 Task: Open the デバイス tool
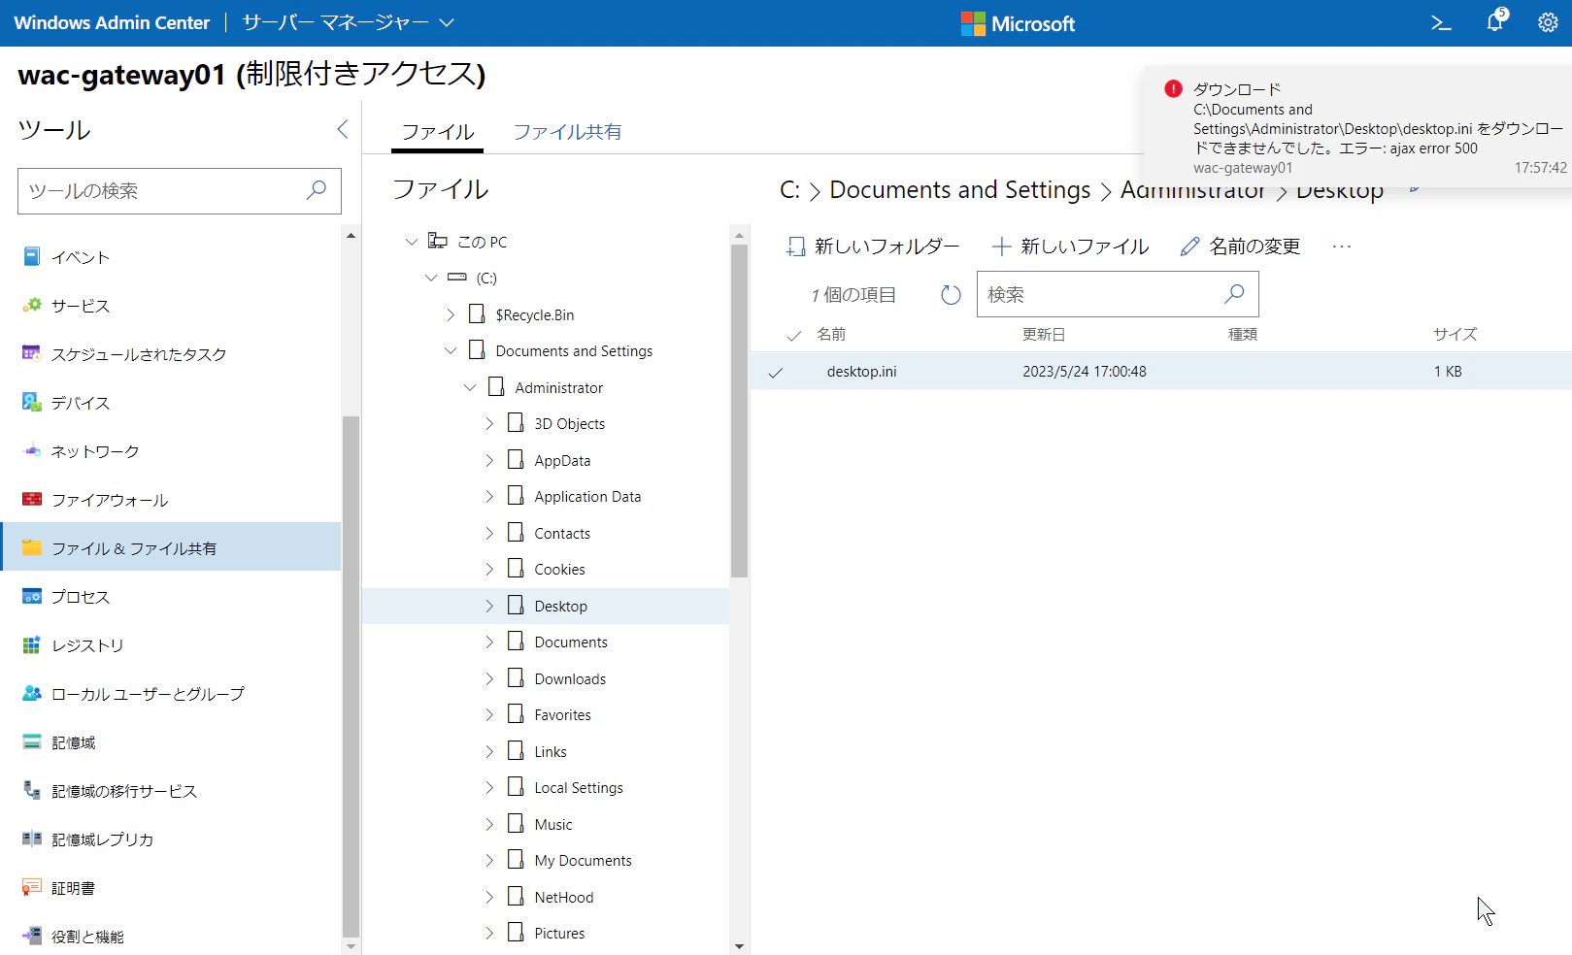pyautogui.click(x=172, y=403)
